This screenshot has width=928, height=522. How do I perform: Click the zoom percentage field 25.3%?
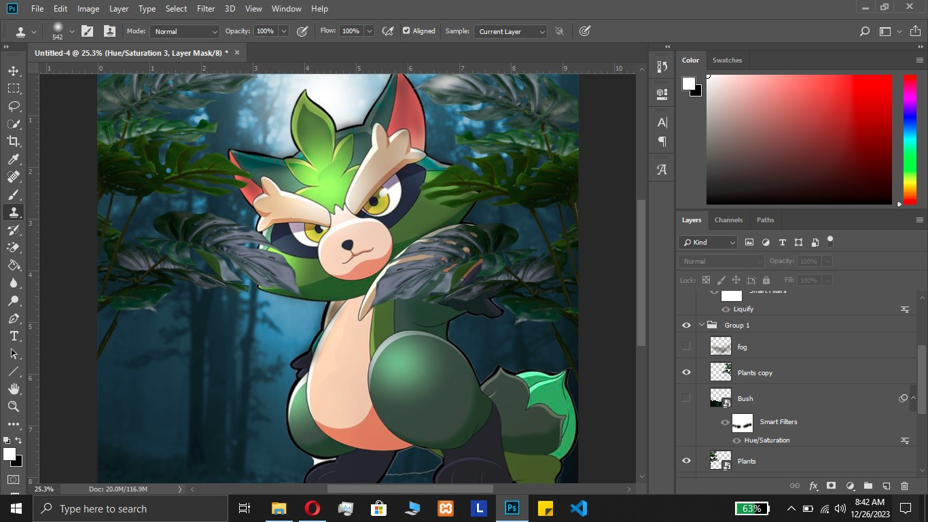point(44,489)
